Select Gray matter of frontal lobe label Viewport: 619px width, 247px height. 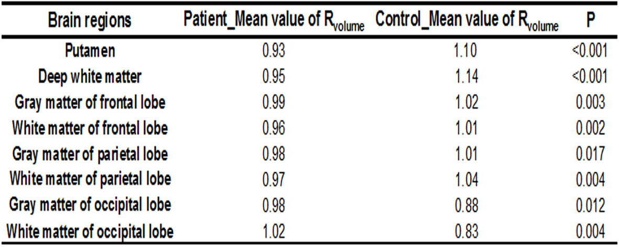click(90, 102)
